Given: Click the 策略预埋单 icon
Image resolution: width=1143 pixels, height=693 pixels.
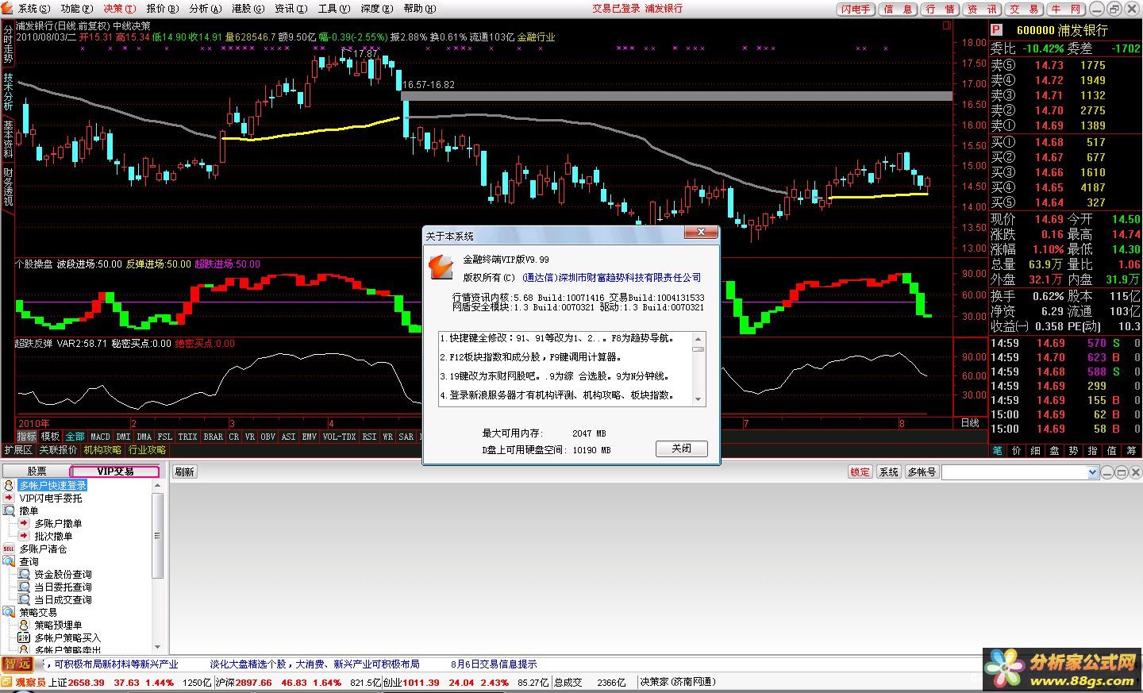Looking at the screenshot, I should tap(24, 625).
